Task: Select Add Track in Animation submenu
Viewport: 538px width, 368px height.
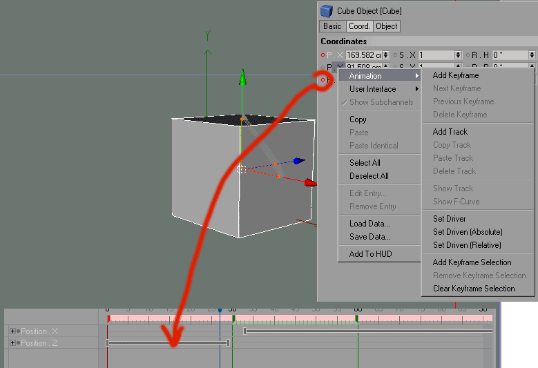Action: [x=450, y=132]
